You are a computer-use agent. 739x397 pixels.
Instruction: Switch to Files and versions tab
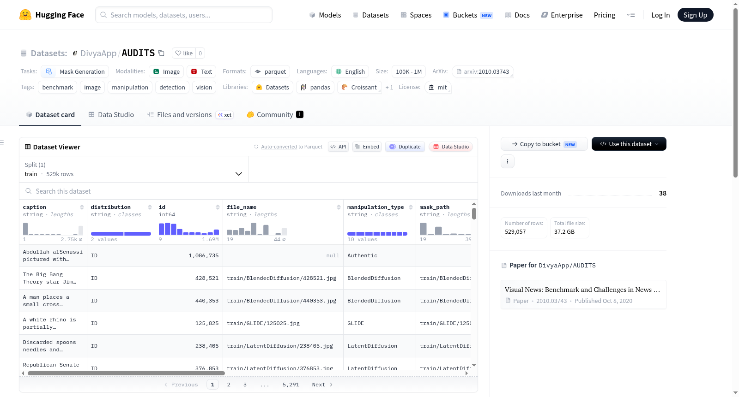click(190, 115)
